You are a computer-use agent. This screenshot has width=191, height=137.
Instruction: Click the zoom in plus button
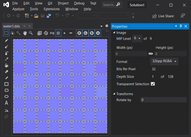(64, 33)
